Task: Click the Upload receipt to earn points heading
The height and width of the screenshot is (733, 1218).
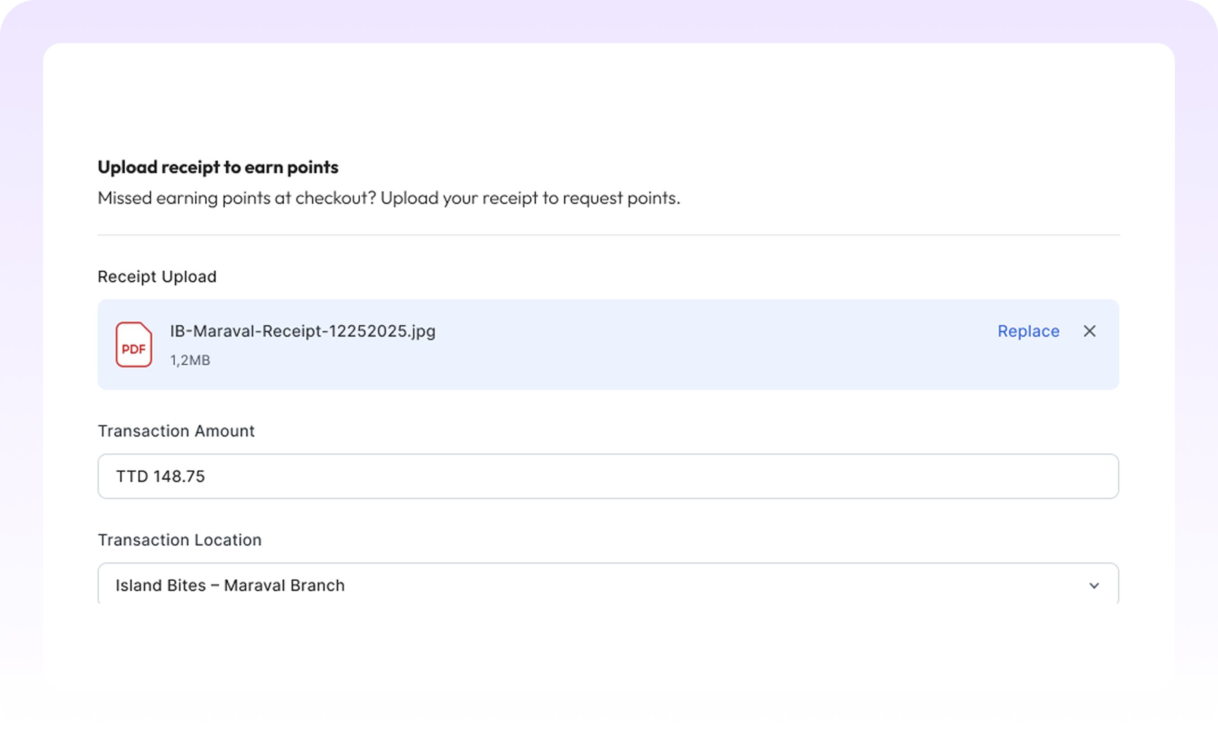Action: pyautogui.click(x=218, y=168)
